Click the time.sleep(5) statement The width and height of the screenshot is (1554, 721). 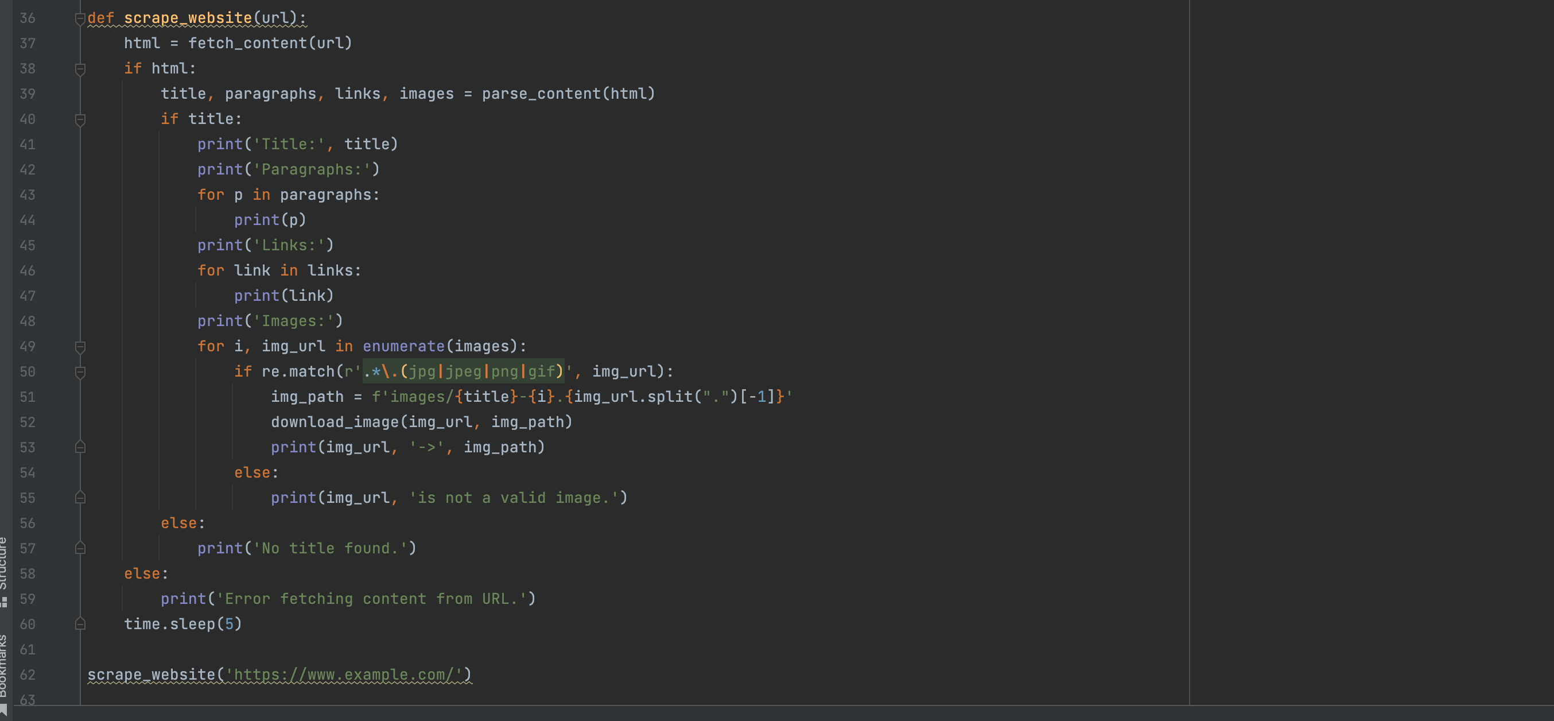(183, 625)
